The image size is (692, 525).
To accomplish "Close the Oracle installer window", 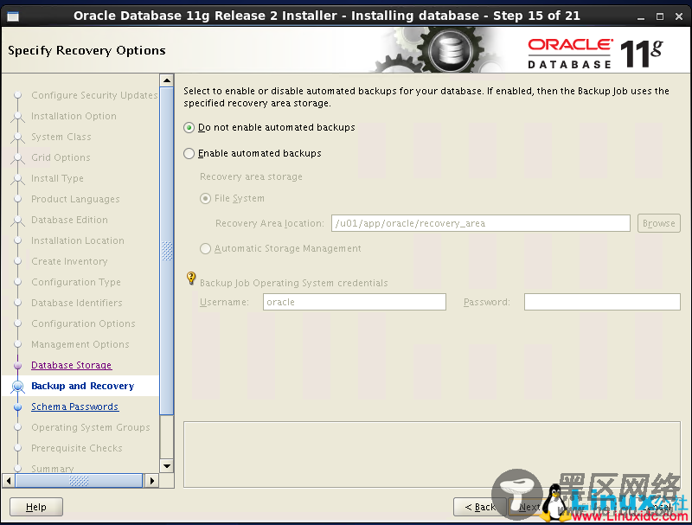I will coord(679,16).
